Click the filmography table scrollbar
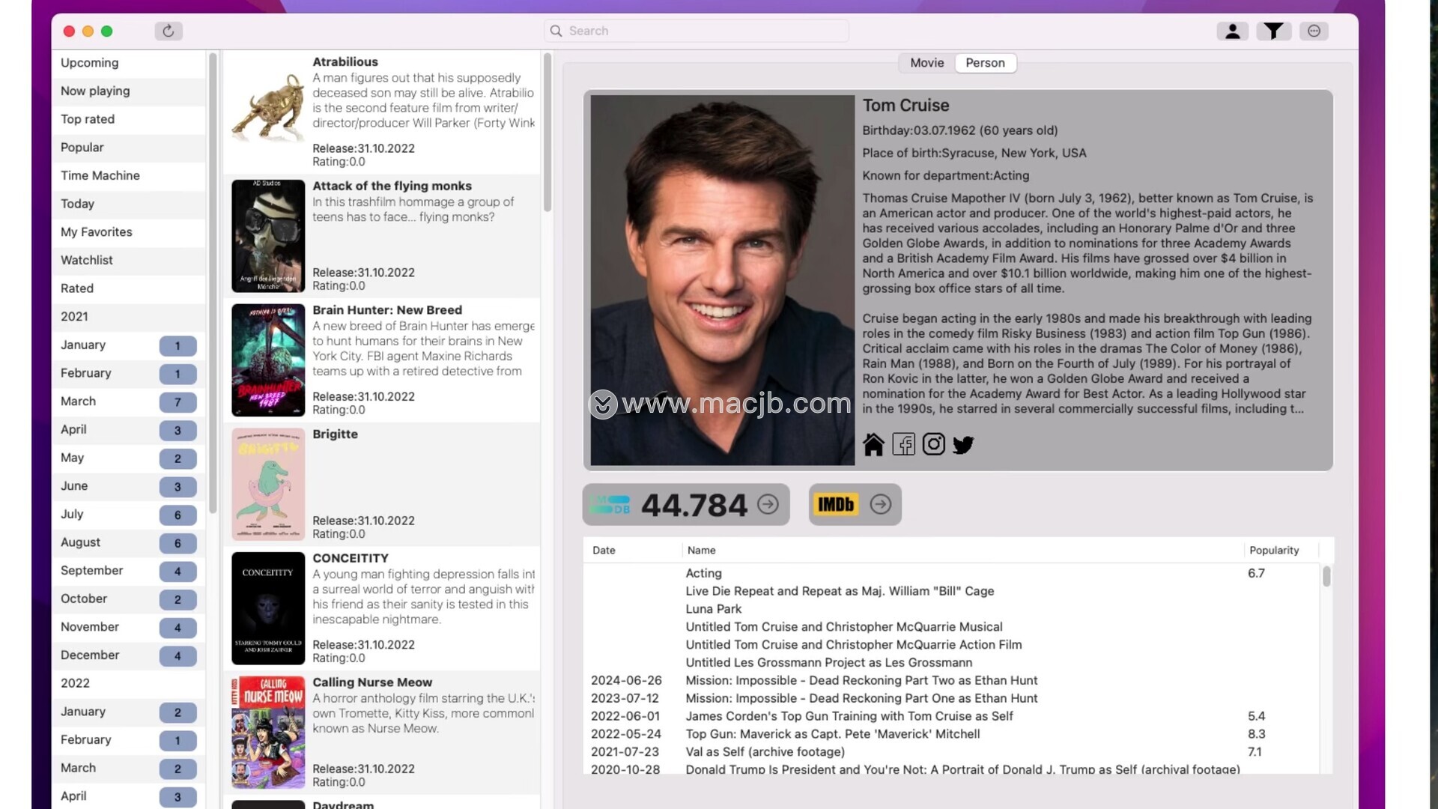Image resolution: width=1438 pixels, height=809 pixels. [x=1326, y=577]
